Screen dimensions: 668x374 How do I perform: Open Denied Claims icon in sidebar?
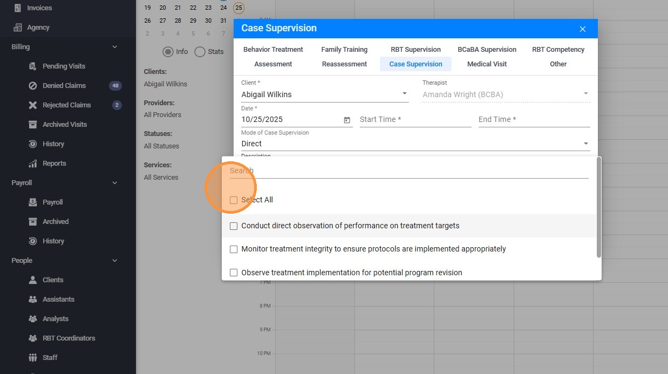click(33, 86)
